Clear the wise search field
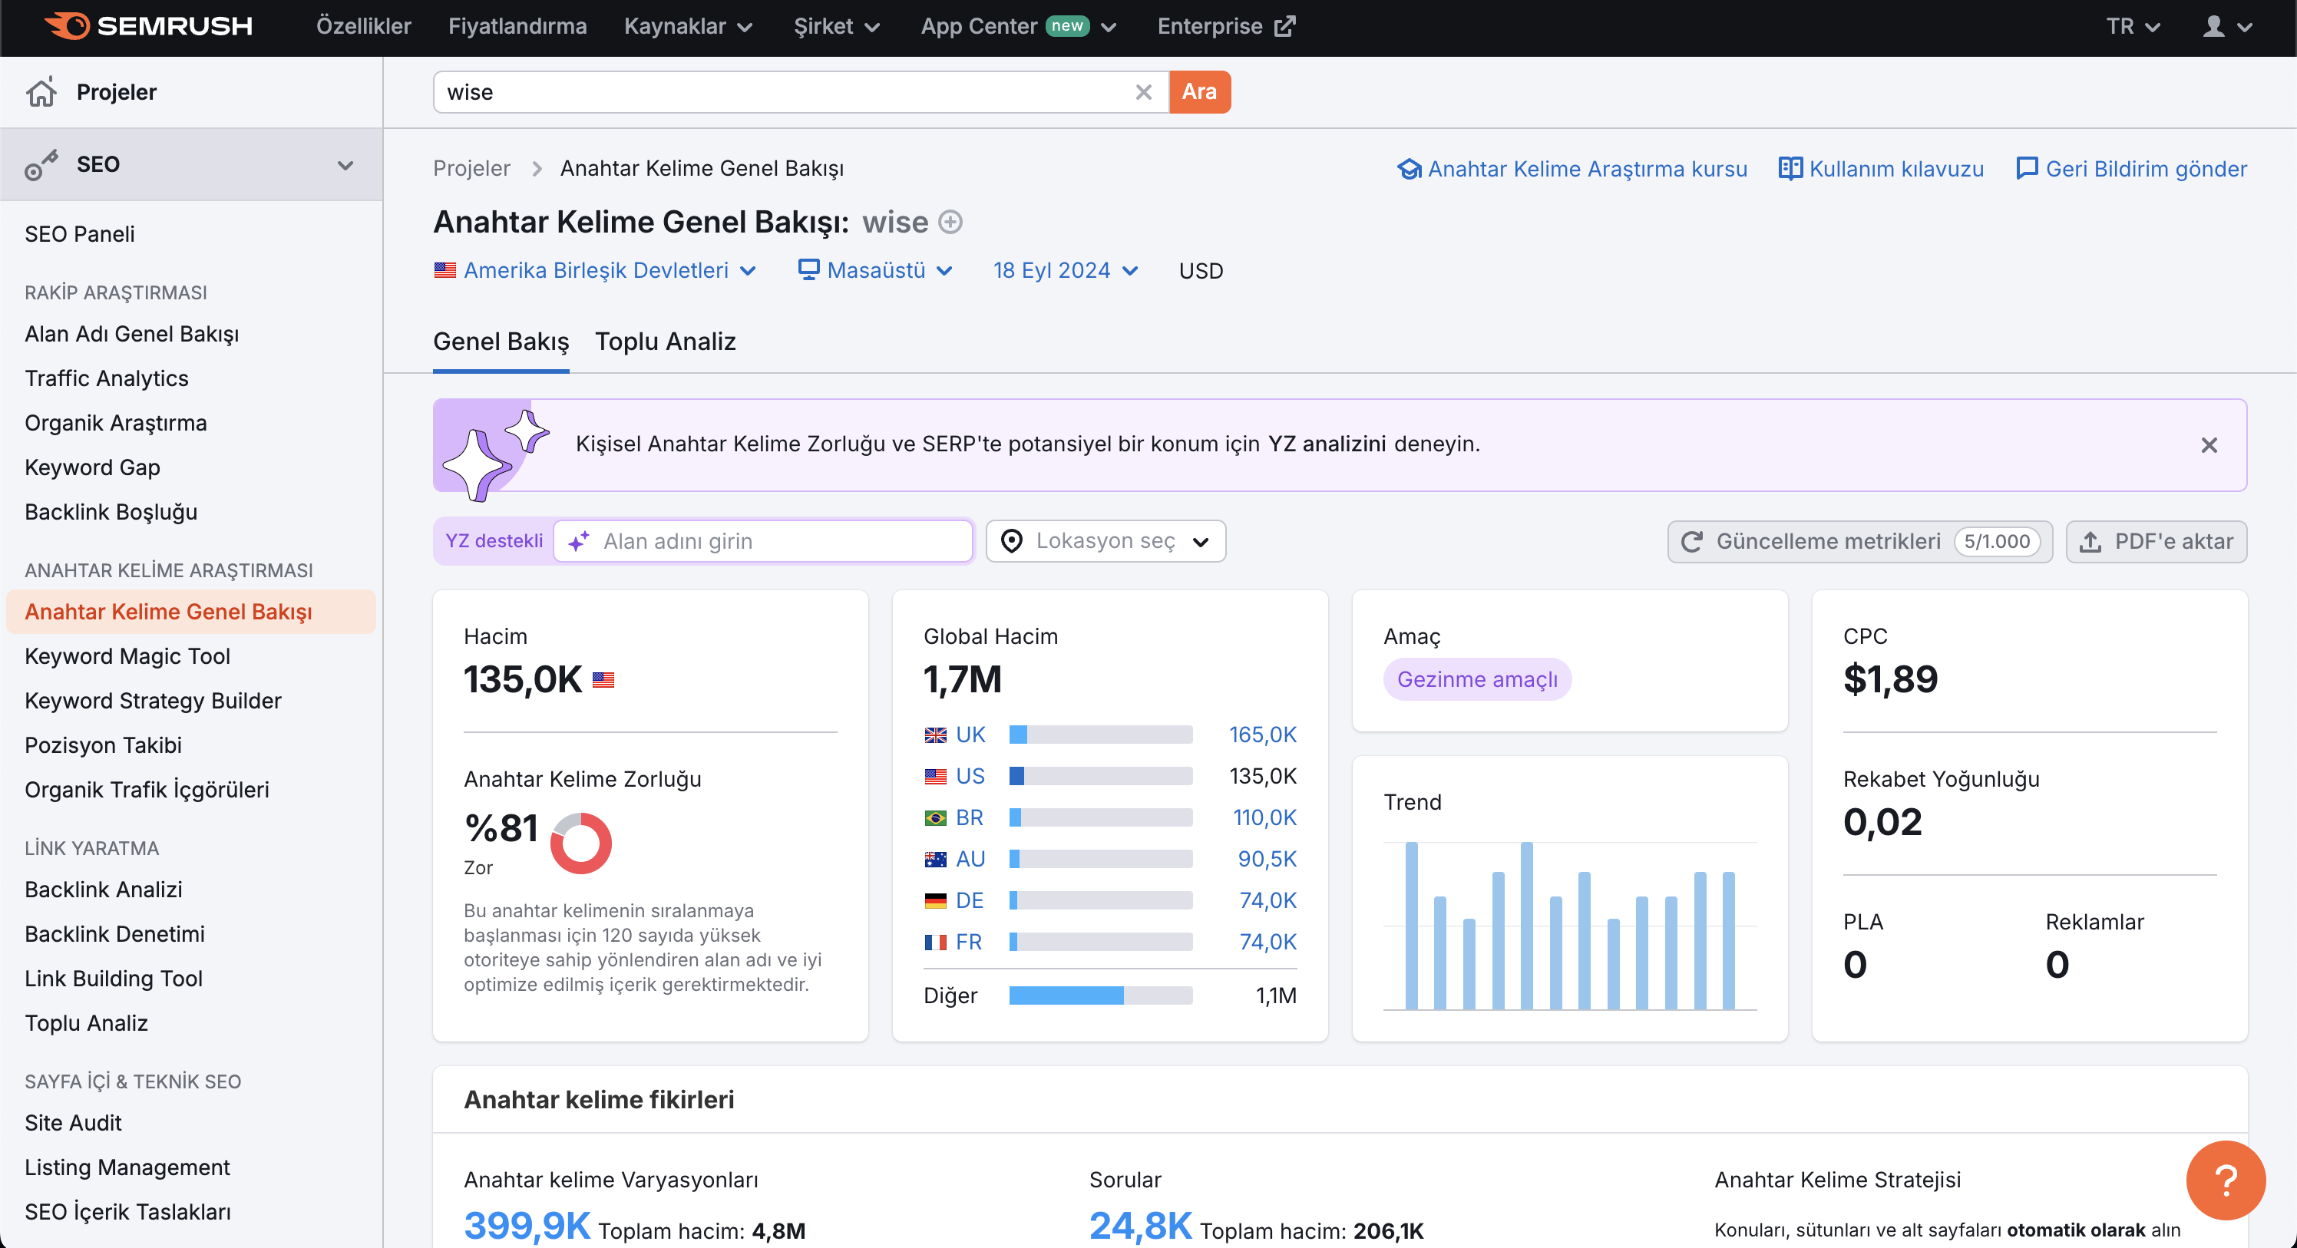 pos(1143,92)
